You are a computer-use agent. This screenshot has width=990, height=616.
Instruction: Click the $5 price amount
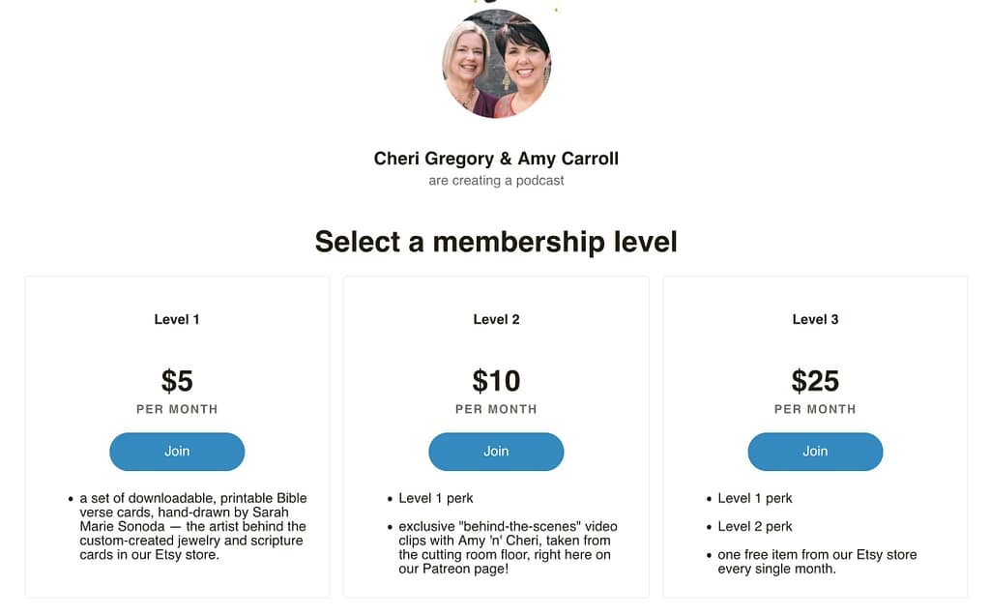click(177, 381)
